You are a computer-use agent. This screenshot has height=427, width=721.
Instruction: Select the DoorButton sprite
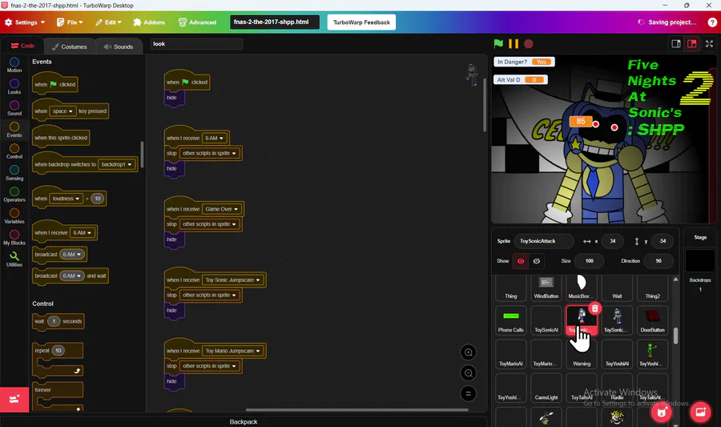tap(652, 320)
